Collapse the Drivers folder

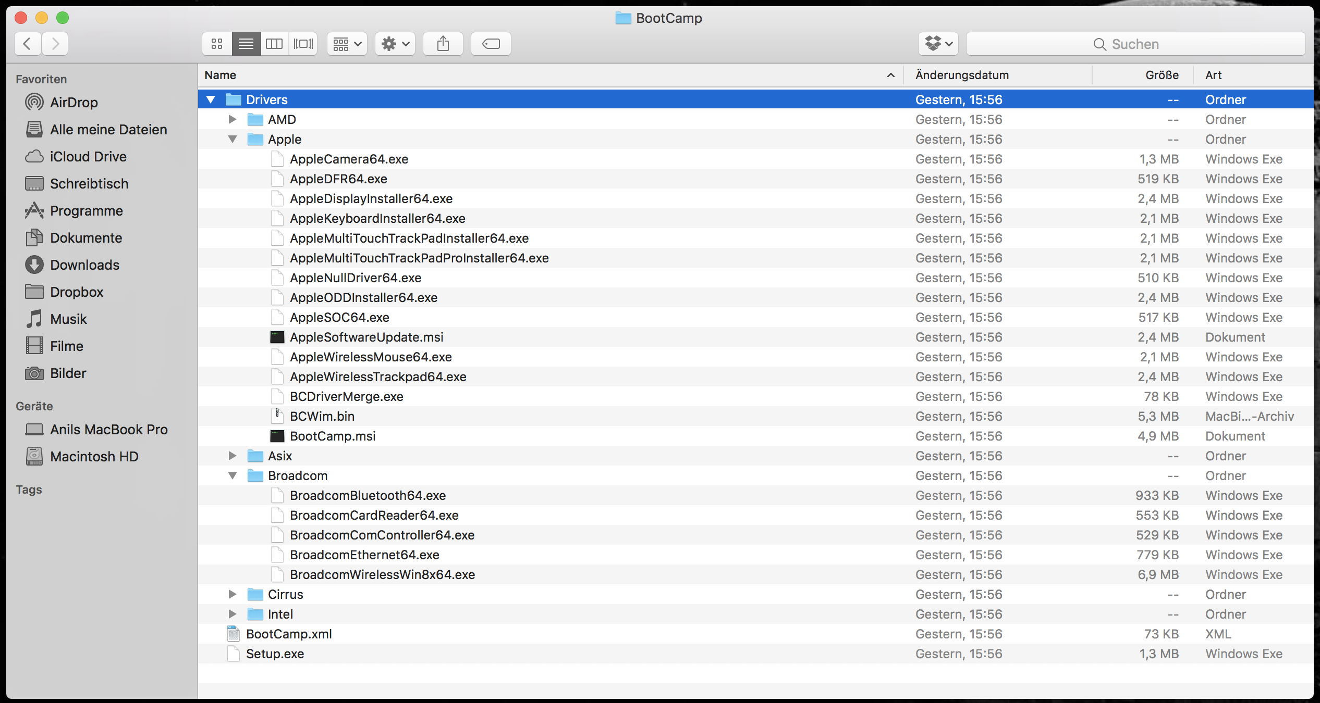pos(211,99)
